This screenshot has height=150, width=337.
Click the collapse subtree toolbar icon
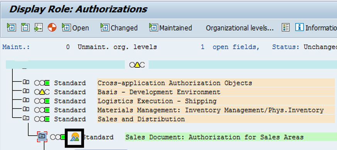(25, 28)
